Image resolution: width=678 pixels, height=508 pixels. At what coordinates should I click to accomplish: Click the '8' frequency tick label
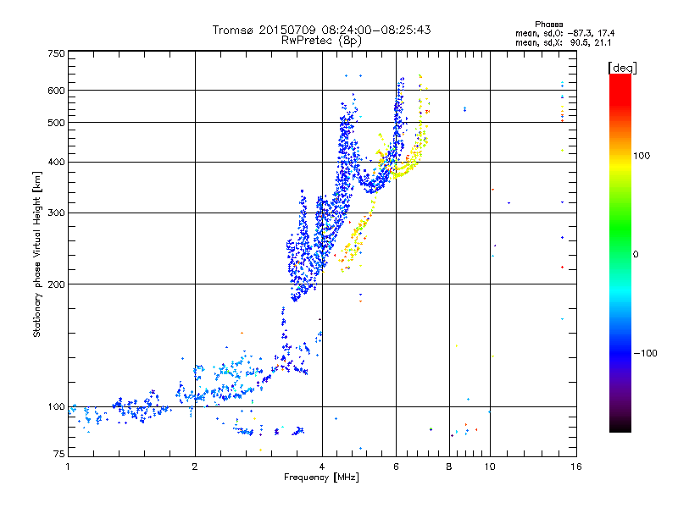449,467
